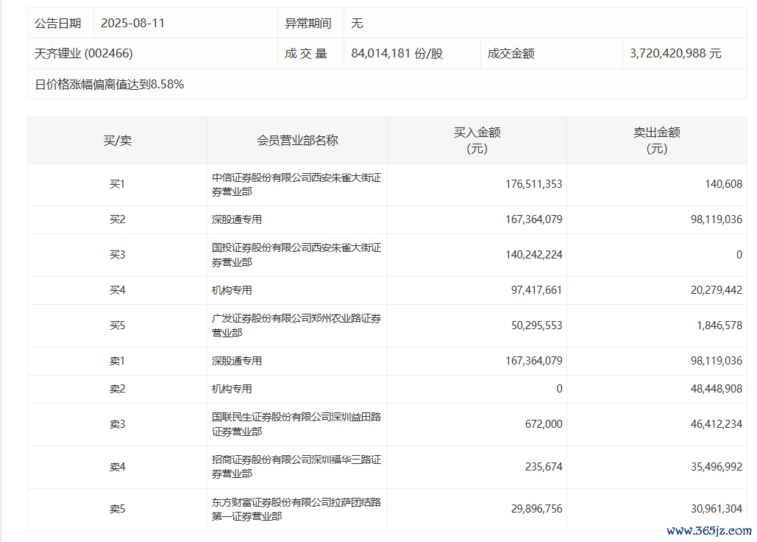Select the 国联民生证券深圳益田路 branch name

pyautogui.click(x=296, y=424)
